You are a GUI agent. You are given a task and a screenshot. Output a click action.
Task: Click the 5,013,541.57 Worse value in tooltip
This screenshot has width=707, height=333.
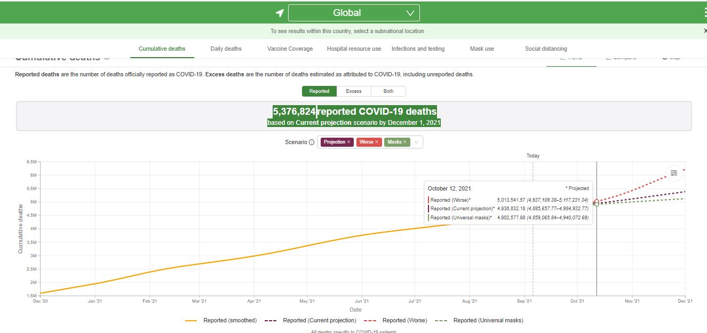(511, 200)
